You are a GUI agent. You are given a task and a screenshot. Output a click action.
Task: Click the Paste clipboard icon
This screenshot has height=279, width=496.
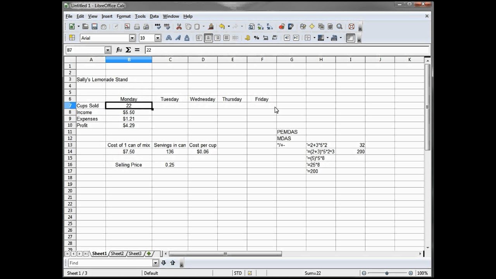(197, 27)
